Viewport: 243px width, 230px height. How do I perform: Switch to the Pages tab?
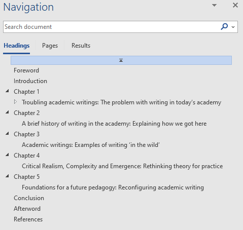pos(50,46)
